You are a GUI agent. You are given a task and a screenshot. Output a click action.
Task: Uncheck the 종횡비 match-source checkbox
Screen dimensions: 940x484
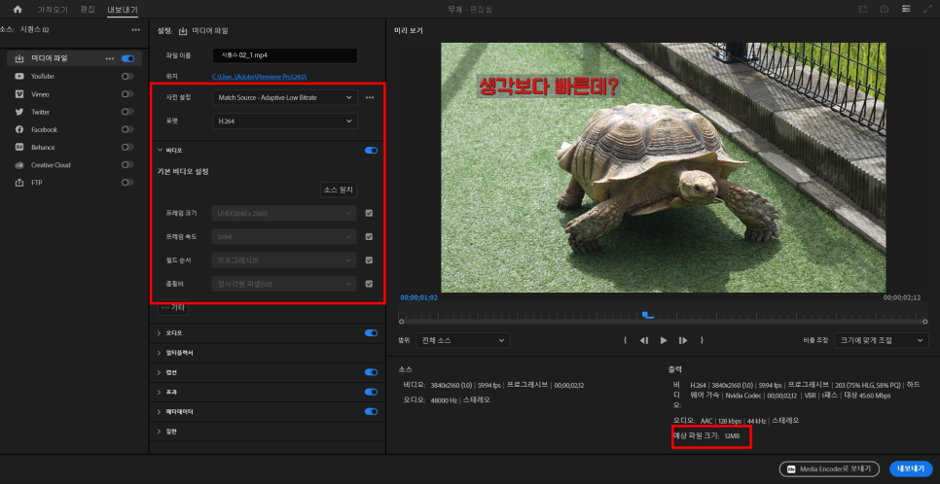(370, 284)
